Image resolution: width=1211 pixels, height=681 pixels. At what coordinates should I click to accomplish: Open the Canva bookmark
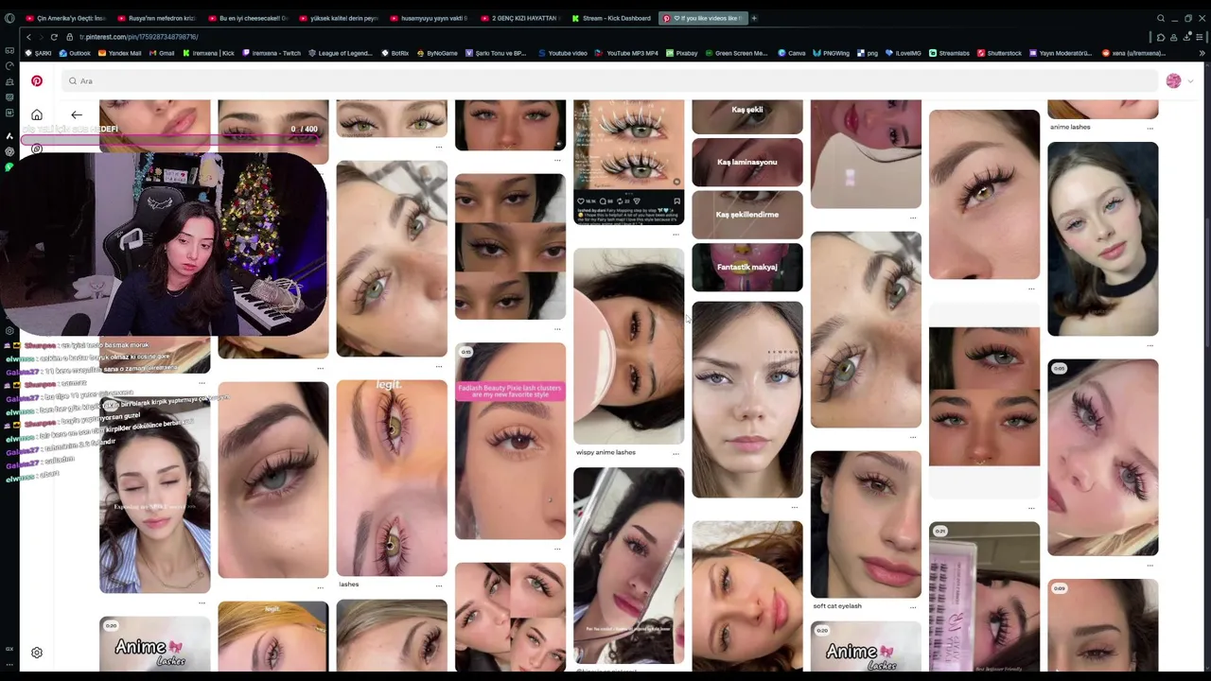[792, 53]
